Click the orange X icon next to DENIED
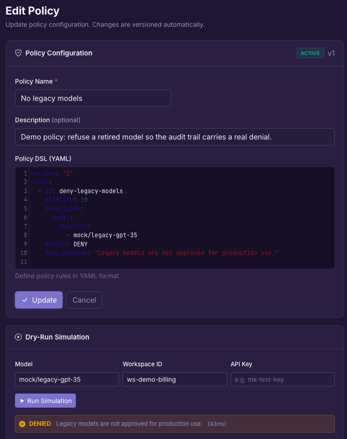 point(22,424)
